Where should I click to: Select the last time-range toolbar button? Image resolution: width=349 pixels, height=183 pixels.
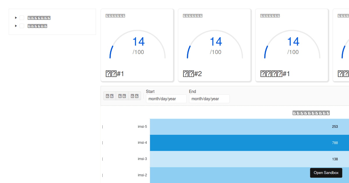tap(134, 96)
